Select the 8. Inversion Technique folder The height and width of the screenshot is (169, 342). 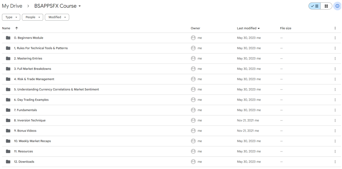coord(30,120)
